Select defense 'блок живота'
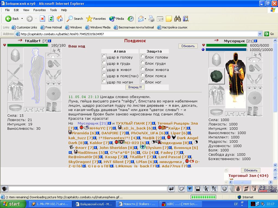Viewport: 278px width, 208px height. click(143, 69)
